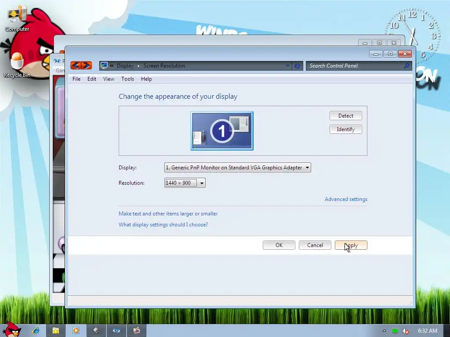Open the Tools menu
The height and width of the screenshot is (337, 450).
tap(127, 79)
